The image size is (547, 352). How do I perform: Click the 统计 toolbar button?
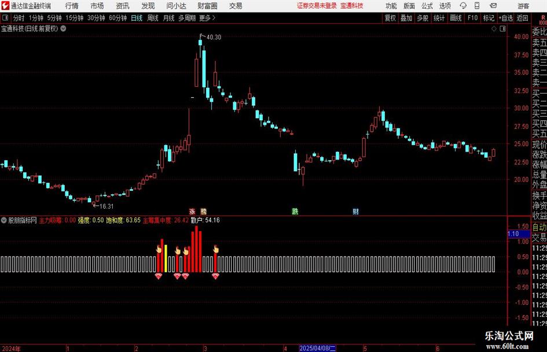439,18
